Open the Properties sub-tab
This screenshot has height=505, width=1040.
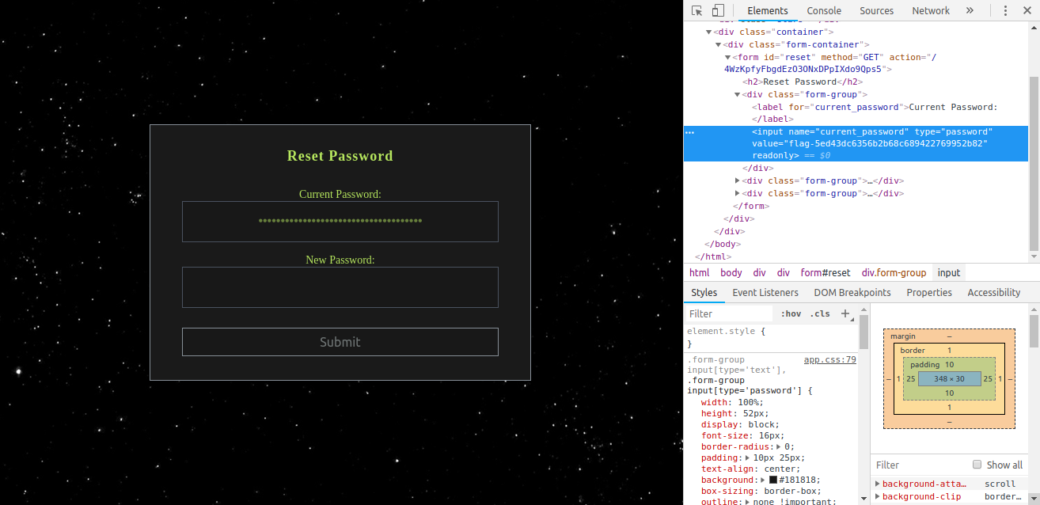tap(929, 292)
